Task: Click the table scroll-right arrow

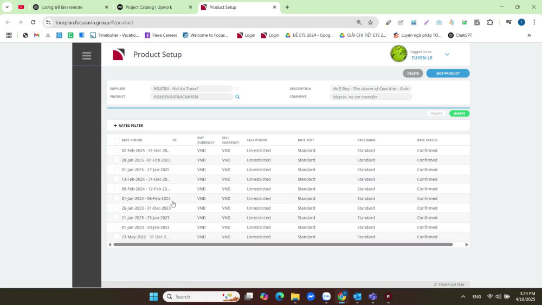Action: (x=467, y=244)
